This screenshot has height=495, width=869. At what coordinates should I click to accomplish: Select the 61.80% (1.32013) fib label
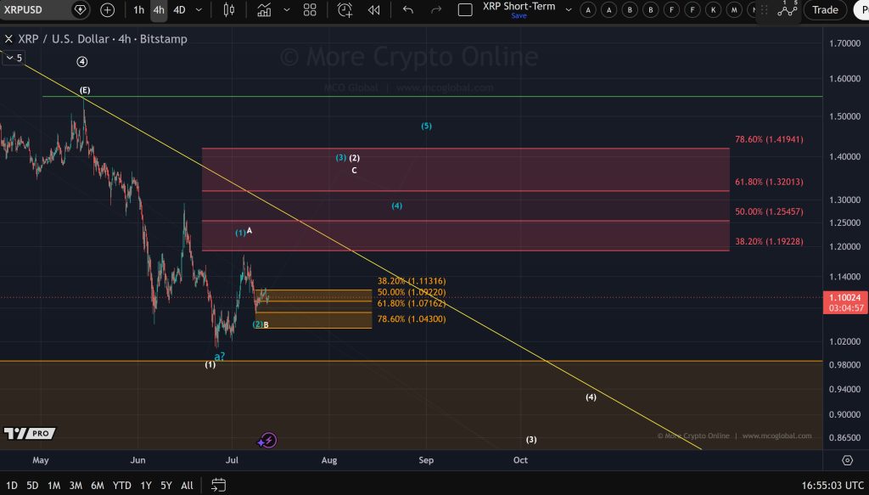(x=769, y=182)
